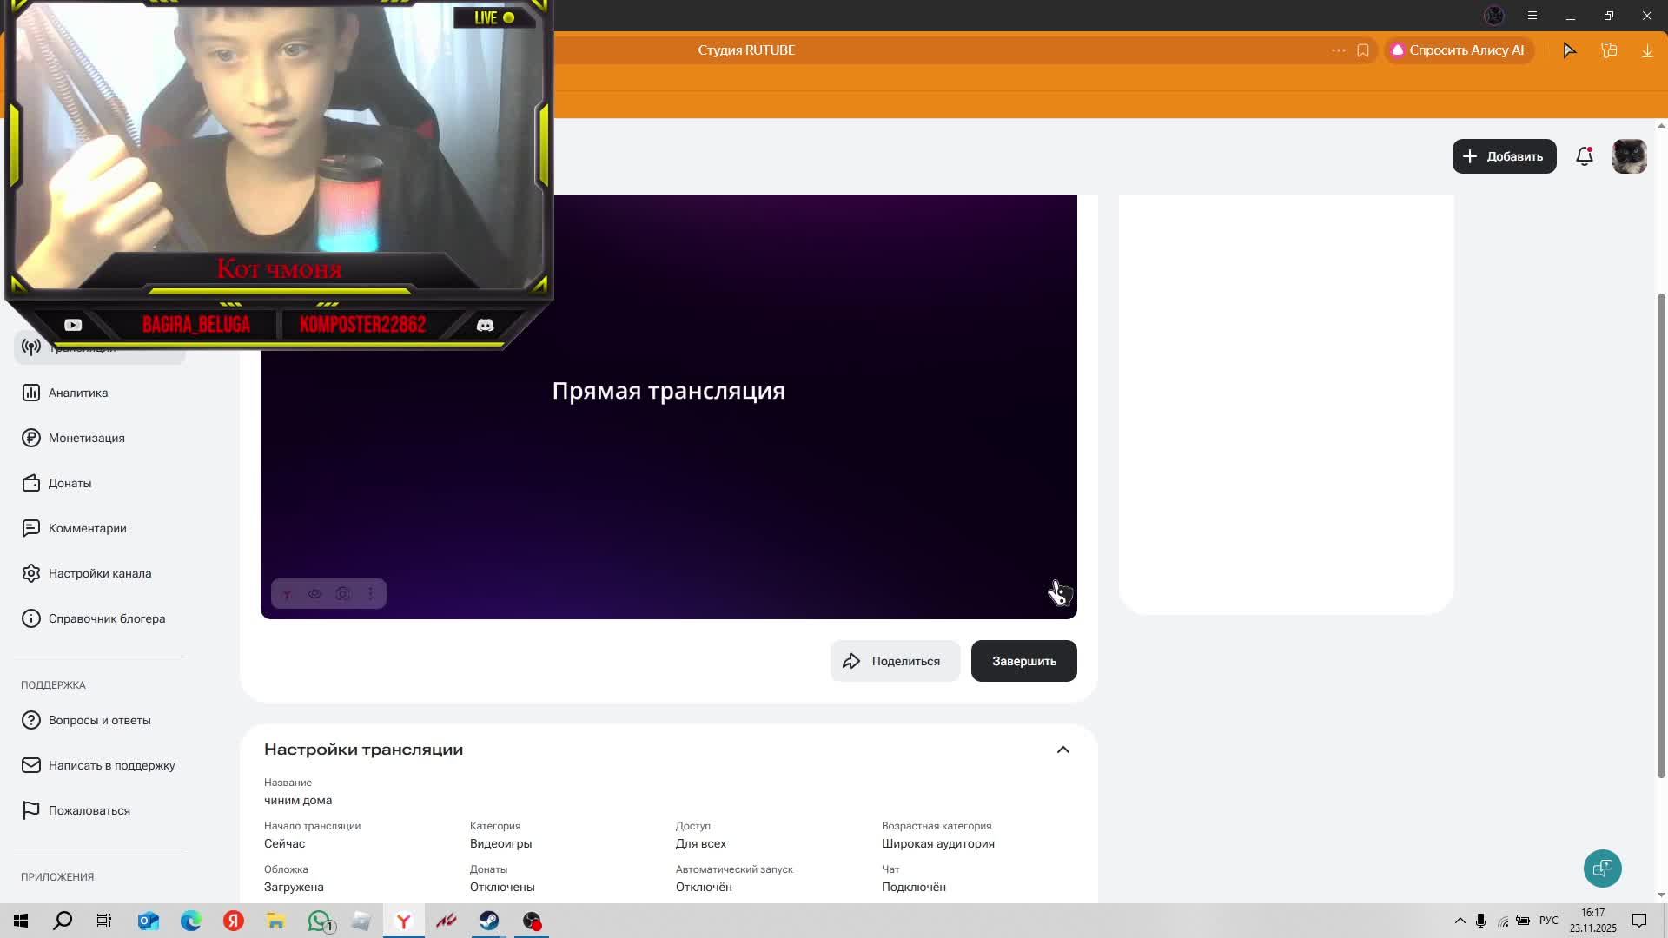The height and width of the screenshot is (938, 1668).
Task: Click the Добавить button
Action: pos(1504,156)
